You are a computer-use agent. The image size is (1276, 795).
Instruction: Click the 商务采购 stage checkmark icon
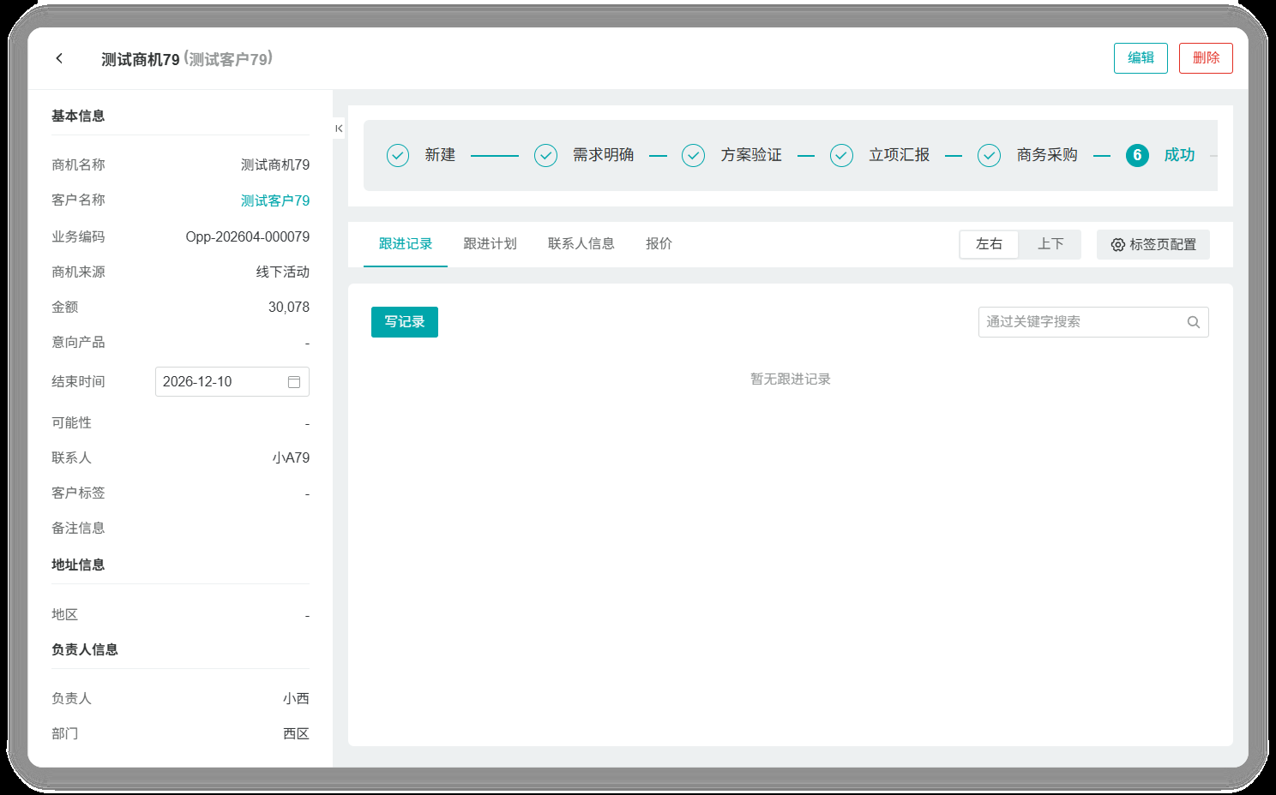click(990, 155)
